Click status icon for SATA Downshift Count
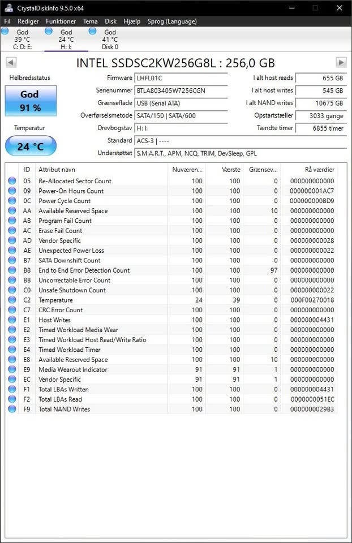The image size is (352, 543). pyautogui.click(x=12, y=260)
